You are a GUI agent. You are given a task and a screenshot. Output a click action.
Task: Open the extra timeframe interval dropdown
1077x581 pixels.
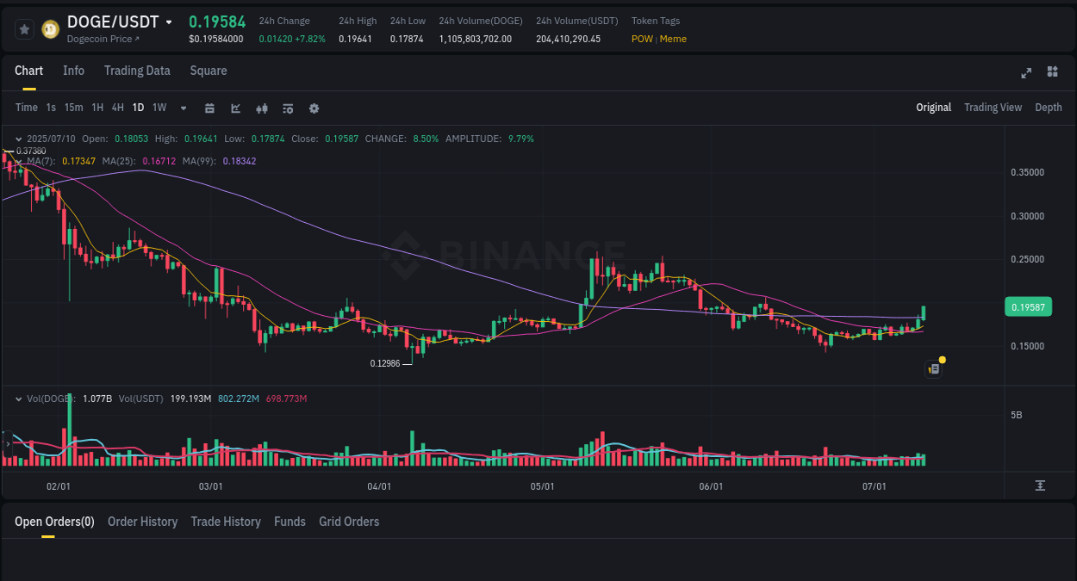(x=182, y=108)
